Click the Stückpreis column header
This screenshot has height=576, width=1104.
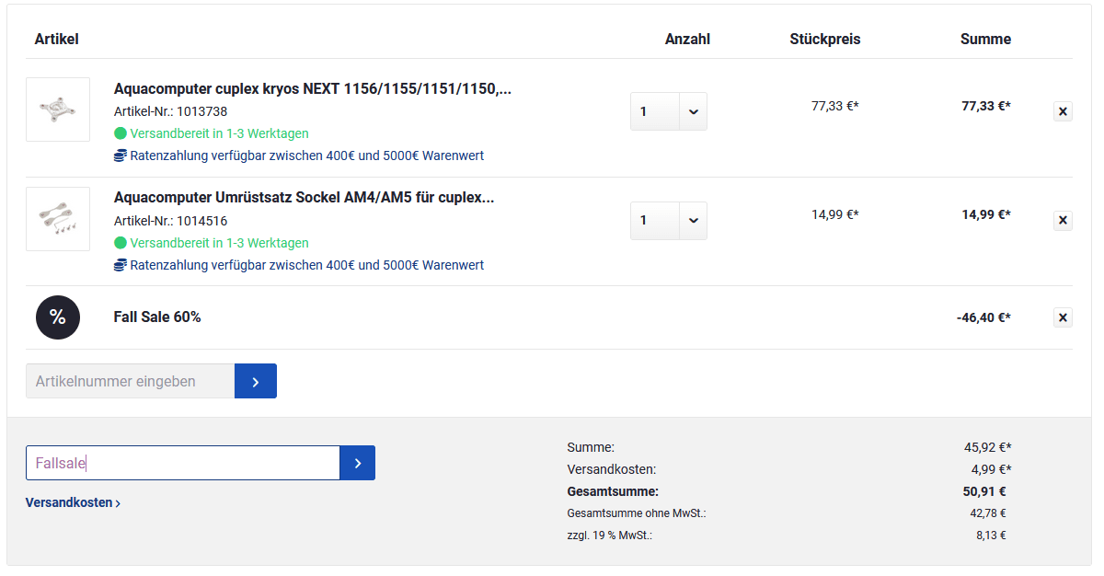point(825,39)
